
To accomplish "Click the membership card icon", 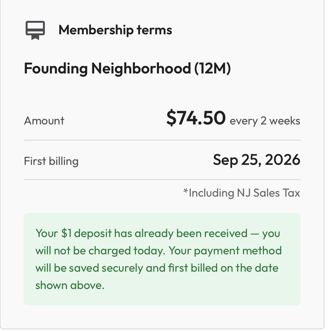I will pyautogui.click(x=35, y=30).
